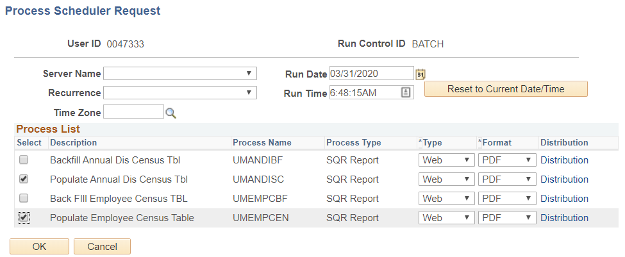Open the Server Name dropdown

pos(180,73)
